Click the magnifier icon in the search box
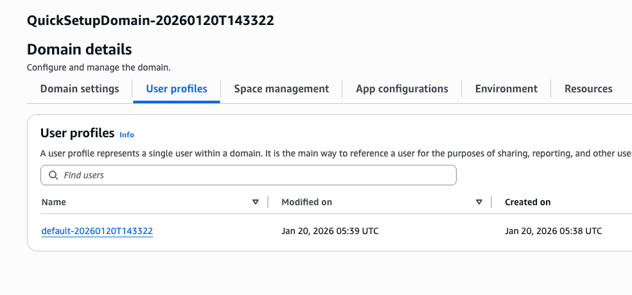632x295 pixels. pos(53,175)
